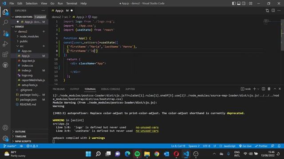Open the File menu
284x159 pixels.
coord(12,4)
